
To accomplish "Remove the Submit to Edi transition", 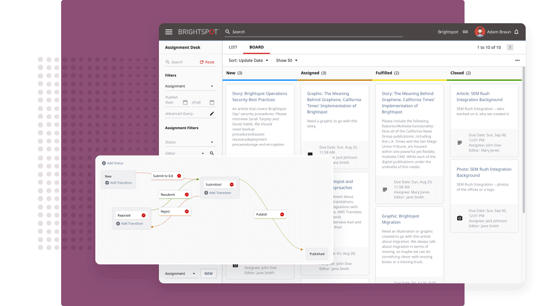I will 179,176.
